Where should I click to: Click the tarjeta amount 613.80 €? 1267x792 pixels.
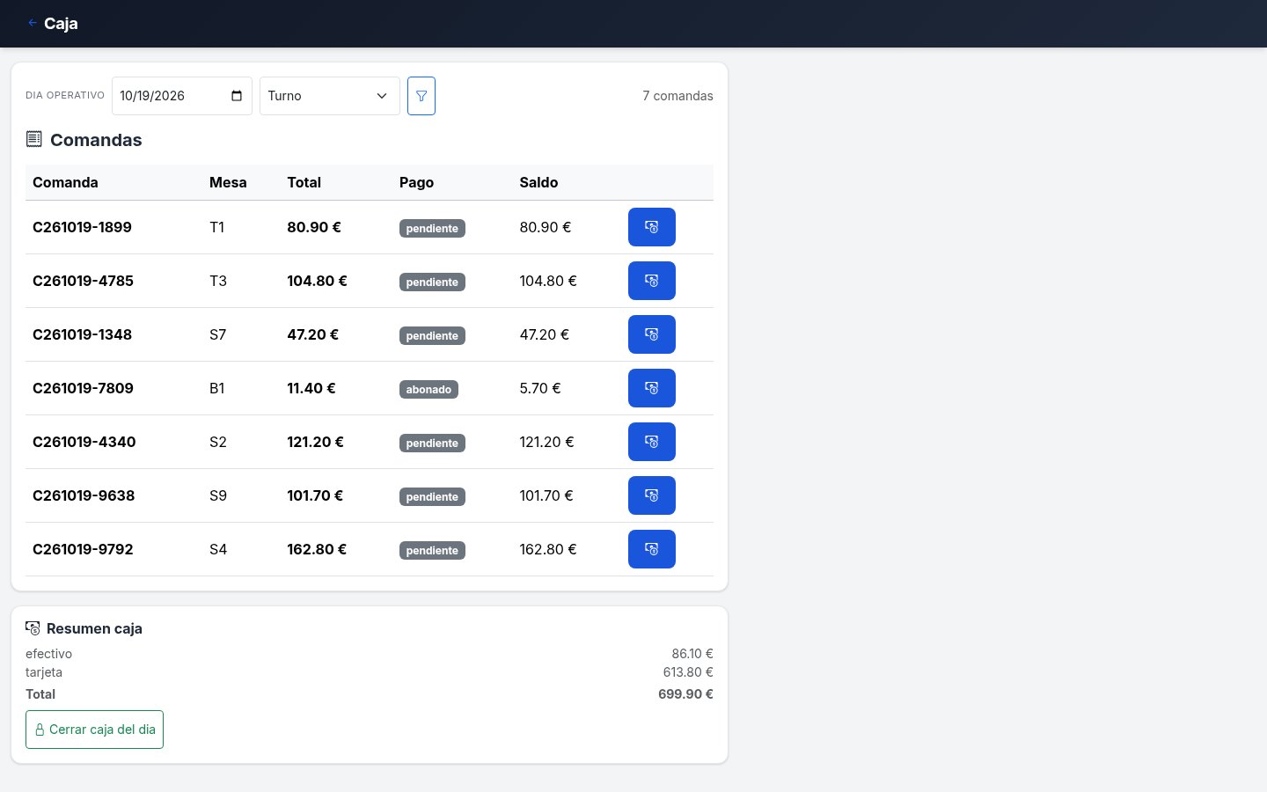tap(688, 672)
